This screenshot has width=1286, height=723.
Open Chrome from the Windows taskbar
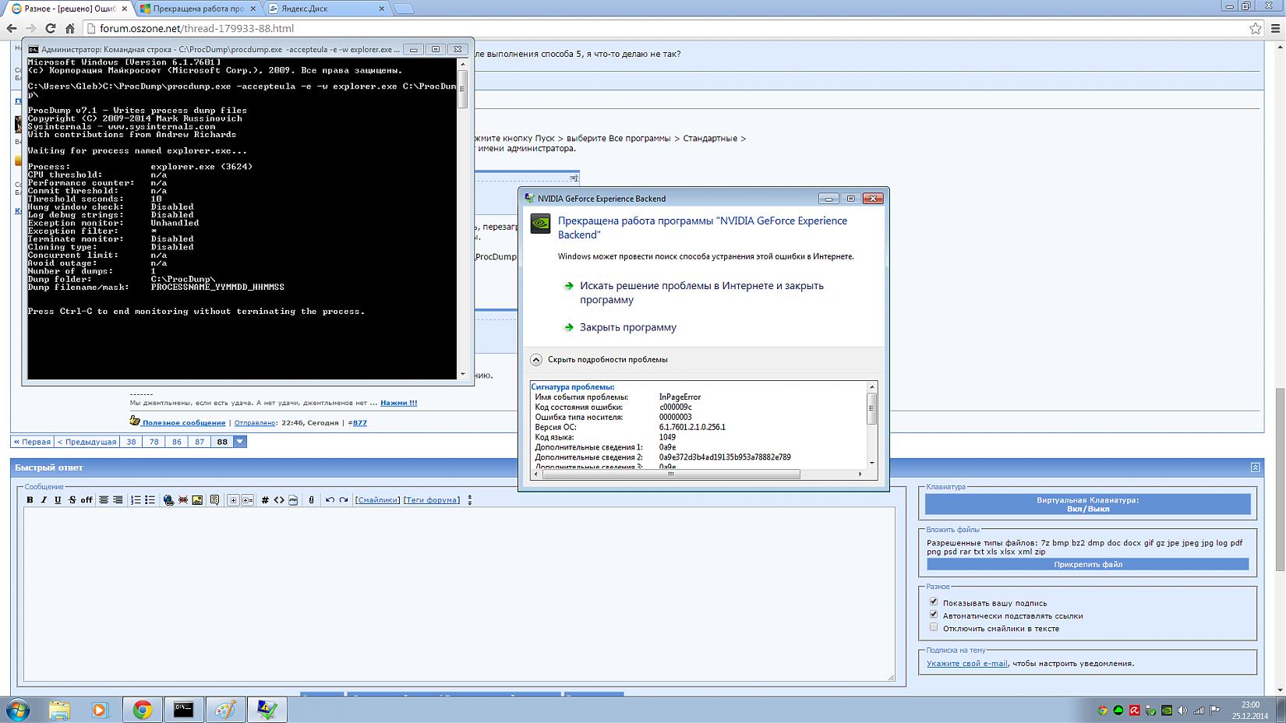(x=142, y=709)
